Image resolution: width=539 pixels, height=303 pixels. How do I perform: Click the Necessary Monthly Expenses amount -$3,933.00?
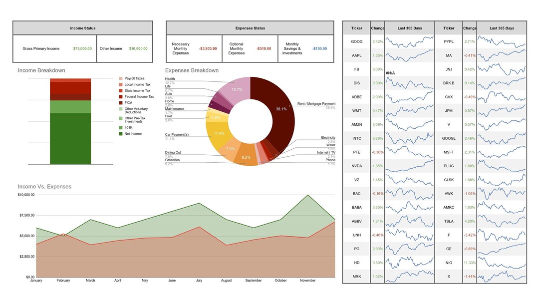[x=208, y=49]
